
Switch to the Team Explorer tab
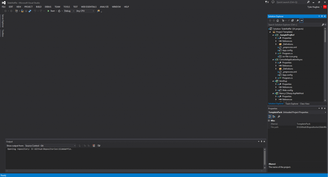[292, 104]
